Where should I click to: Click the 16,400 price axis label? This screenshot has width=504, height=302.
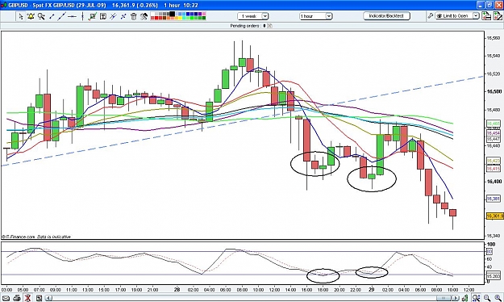(494, 182)
